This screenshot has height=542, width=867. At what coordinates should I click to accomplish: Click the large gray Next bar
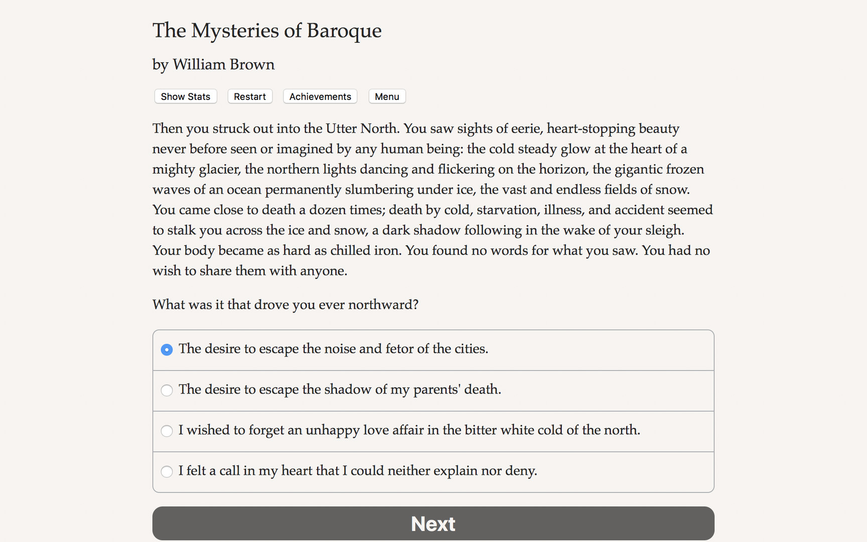point(433,523)
